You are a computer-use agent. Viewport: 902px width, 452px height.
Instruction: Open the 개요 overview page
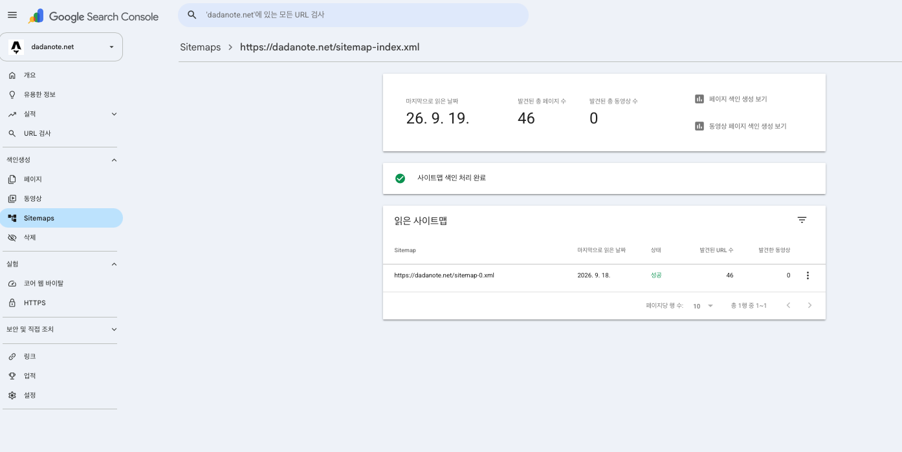coord(61,75)
